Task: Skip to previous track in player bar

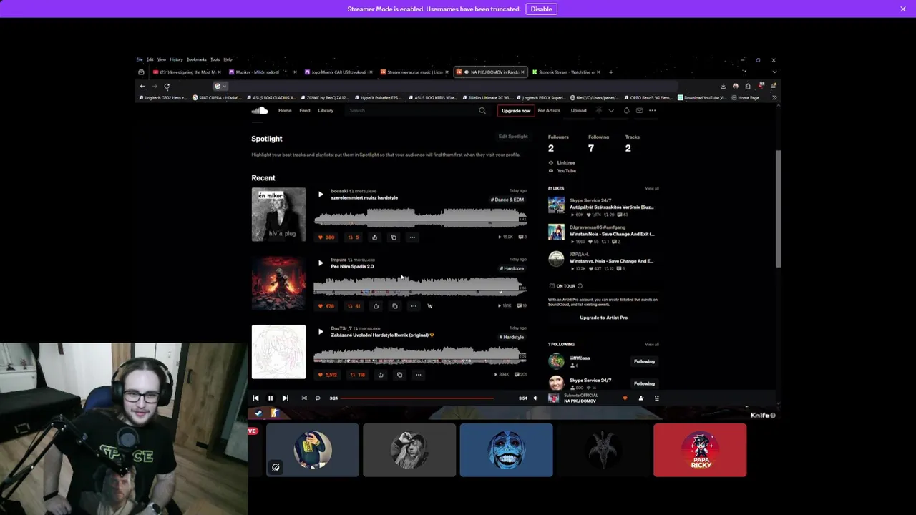Action: point(255,398)
